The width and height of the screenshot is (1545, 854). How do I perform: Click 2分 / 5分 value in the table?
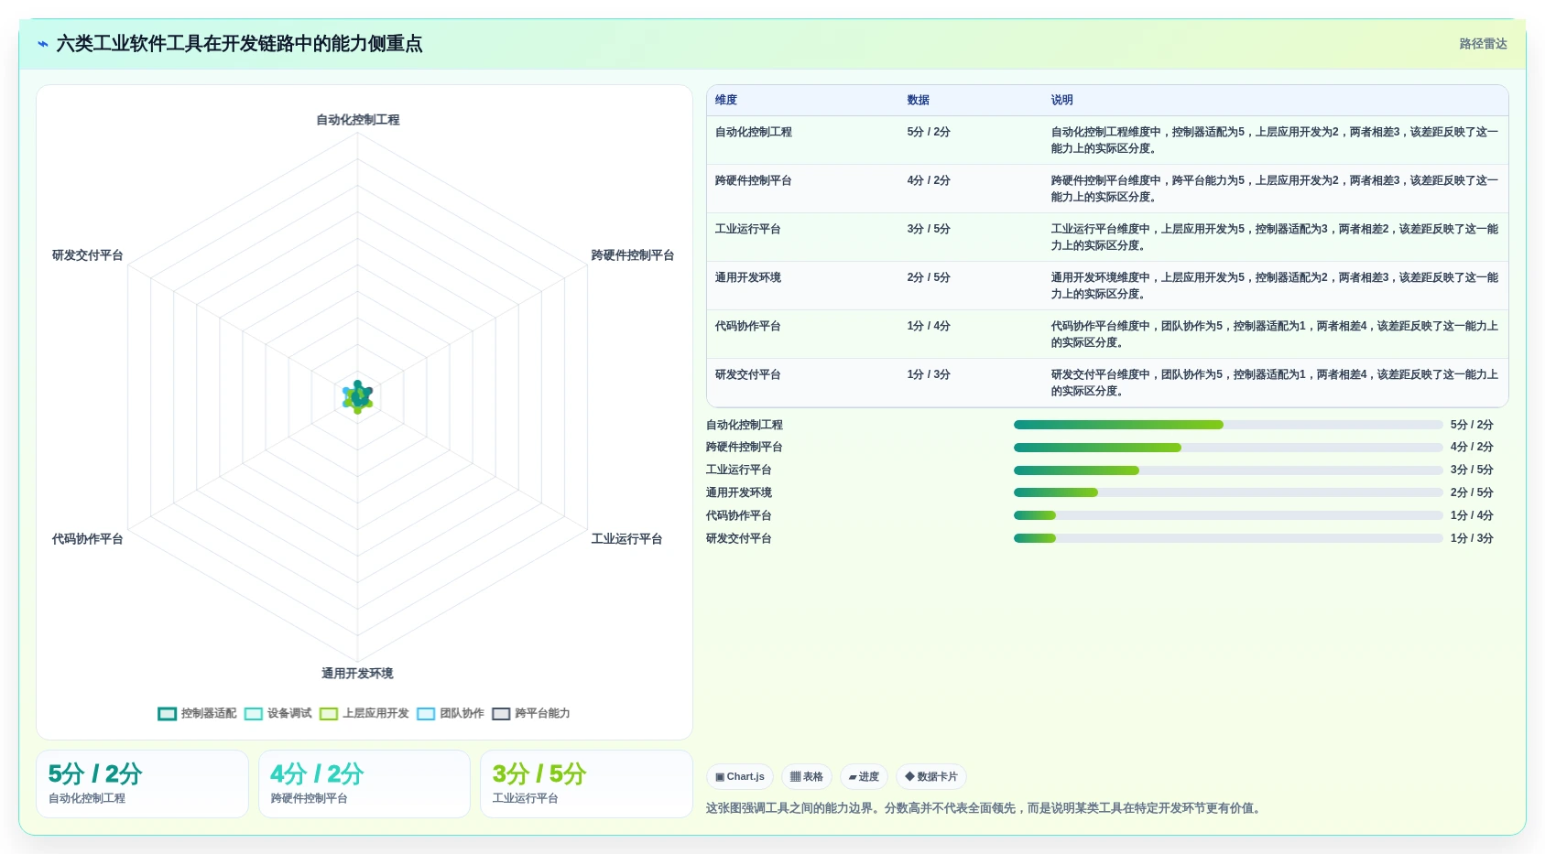tap(929, 277)
